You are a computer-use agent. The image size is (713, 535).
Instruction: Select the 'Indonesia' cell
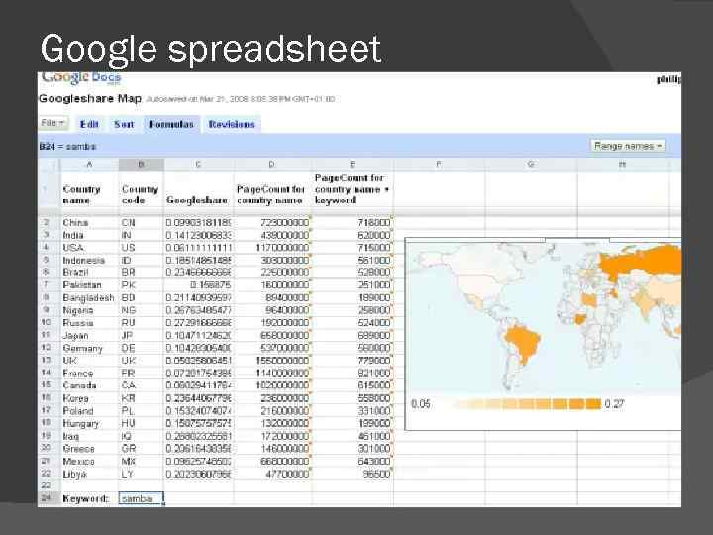pyautogui.click(x=89, y=261)
